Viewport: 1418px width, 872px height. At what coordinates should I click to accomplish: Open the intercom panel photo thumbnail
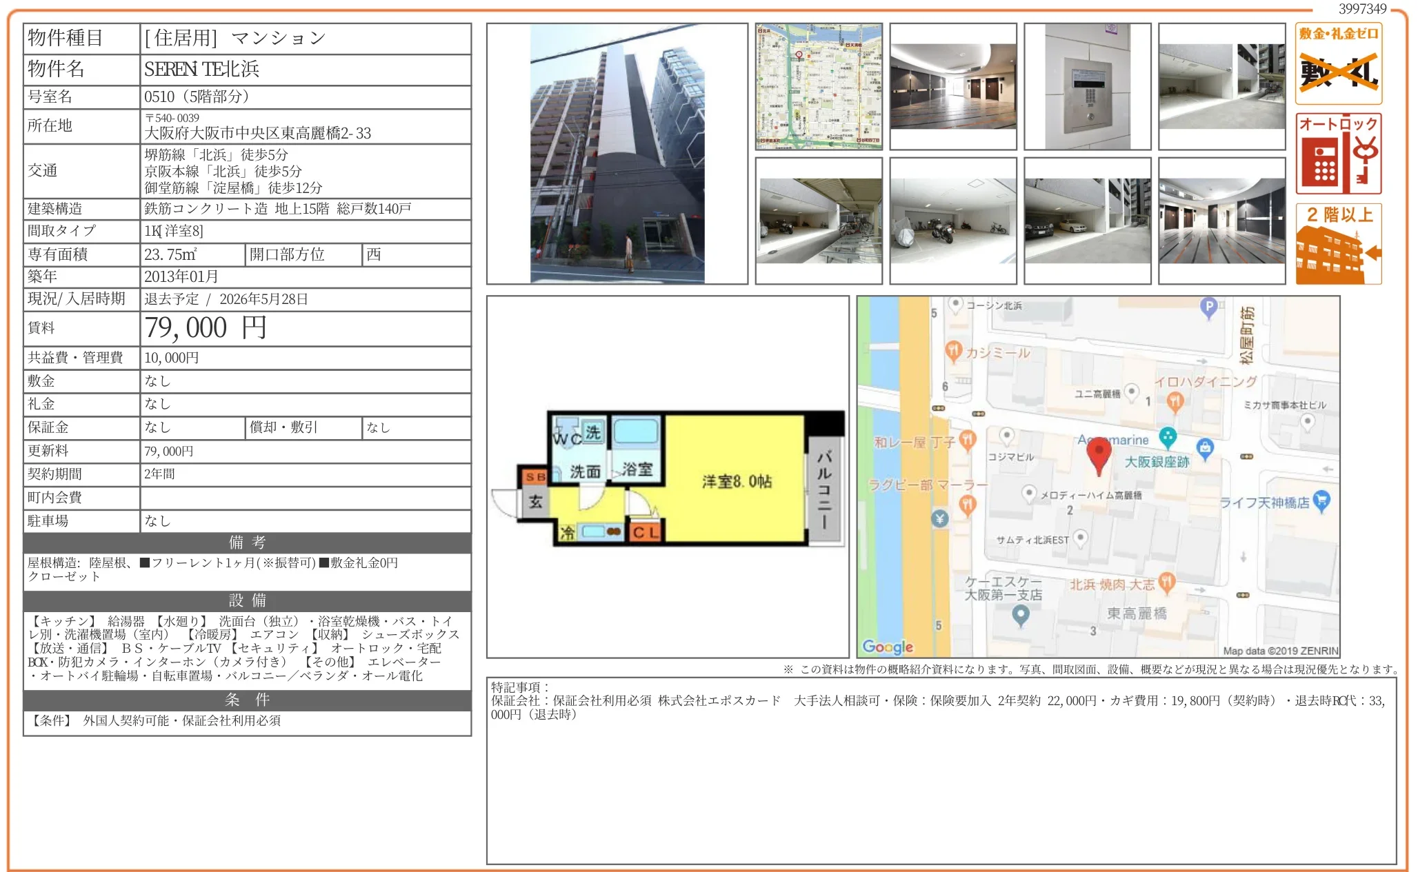[1087, 86]
